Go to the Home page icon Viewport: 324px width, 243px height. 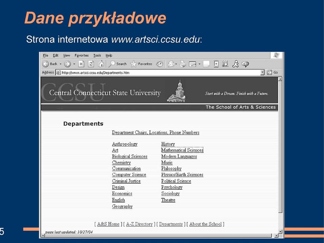pyautogui.click(x=101, y=64)
